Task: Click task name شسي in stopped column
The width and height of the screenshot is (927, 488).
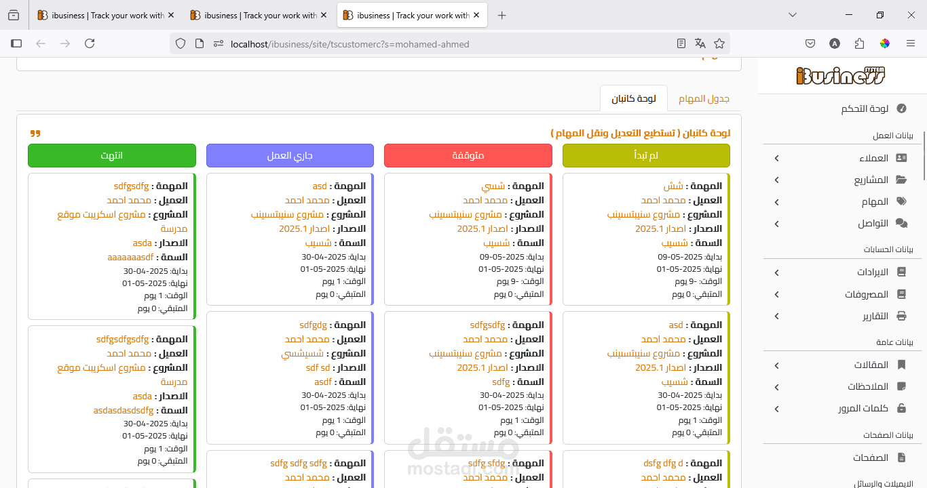Action: coord(493,186)
